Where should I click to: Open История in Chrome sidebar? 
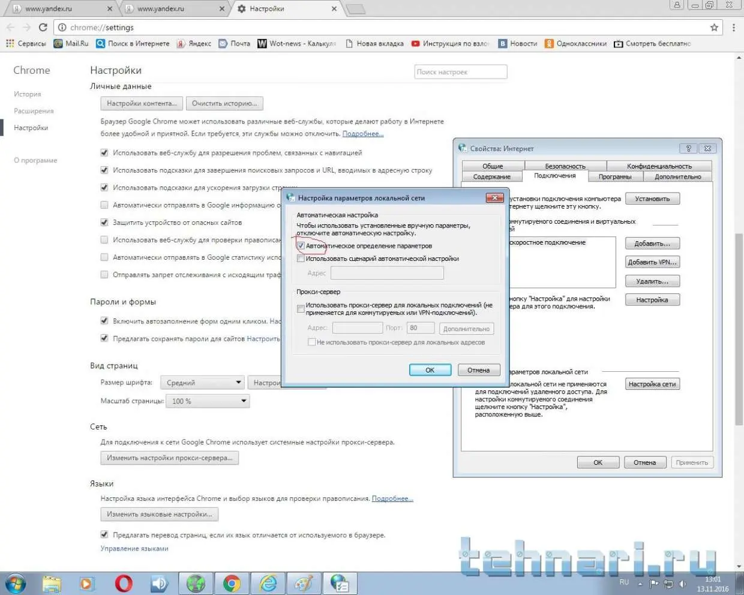click(x=28, y=94)
